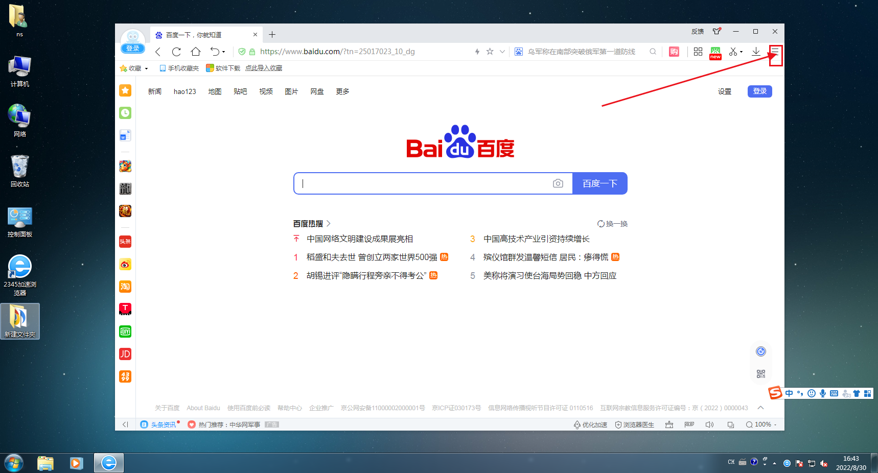This screenshot has height=473, width=878.
Task: Toggle the system tray volume icon
Action: point(824,463)
